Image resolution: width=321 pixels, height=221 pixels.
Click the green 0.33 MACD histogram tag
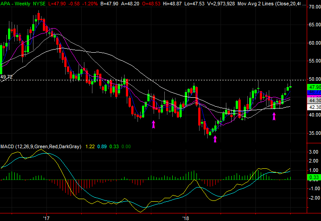[x=315, y=178]
